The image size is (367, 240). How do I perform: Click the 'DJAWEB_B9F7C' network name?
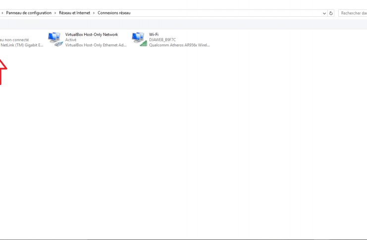(x=162, y=40)
